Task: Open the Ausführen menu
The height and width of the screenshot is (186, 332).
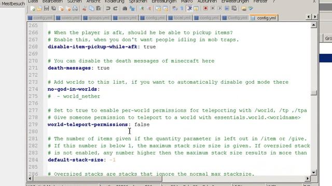Action: (x=207, y=1)
